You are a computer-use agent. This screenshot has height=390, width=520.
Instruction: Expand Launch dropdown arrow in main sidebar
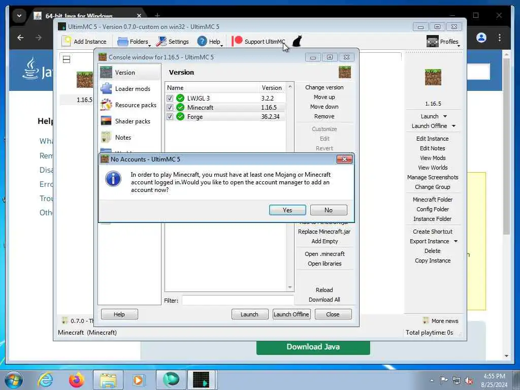tap(445, 116)
